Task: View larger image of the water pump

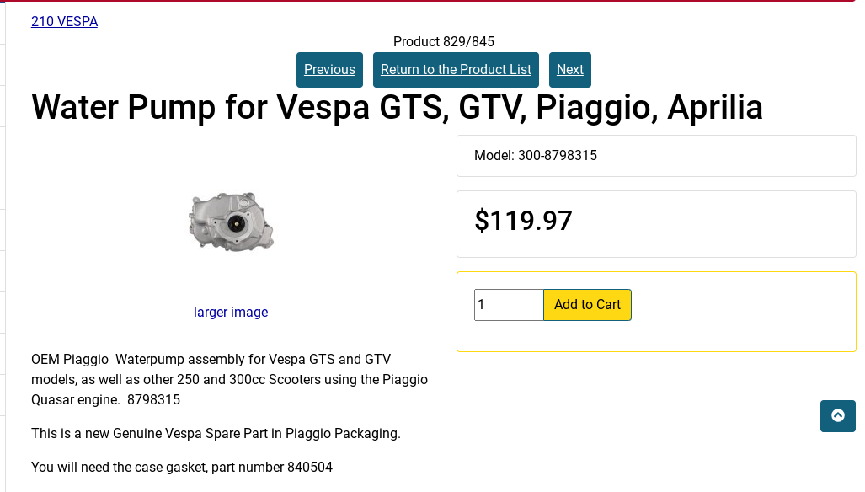Action: tap(230, 312)
